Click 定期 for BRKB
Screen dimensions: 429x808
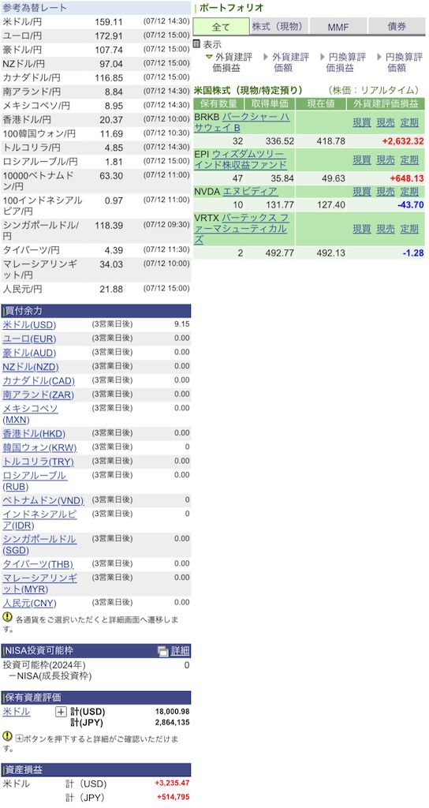pyautogui.click(x=409, y=122)
